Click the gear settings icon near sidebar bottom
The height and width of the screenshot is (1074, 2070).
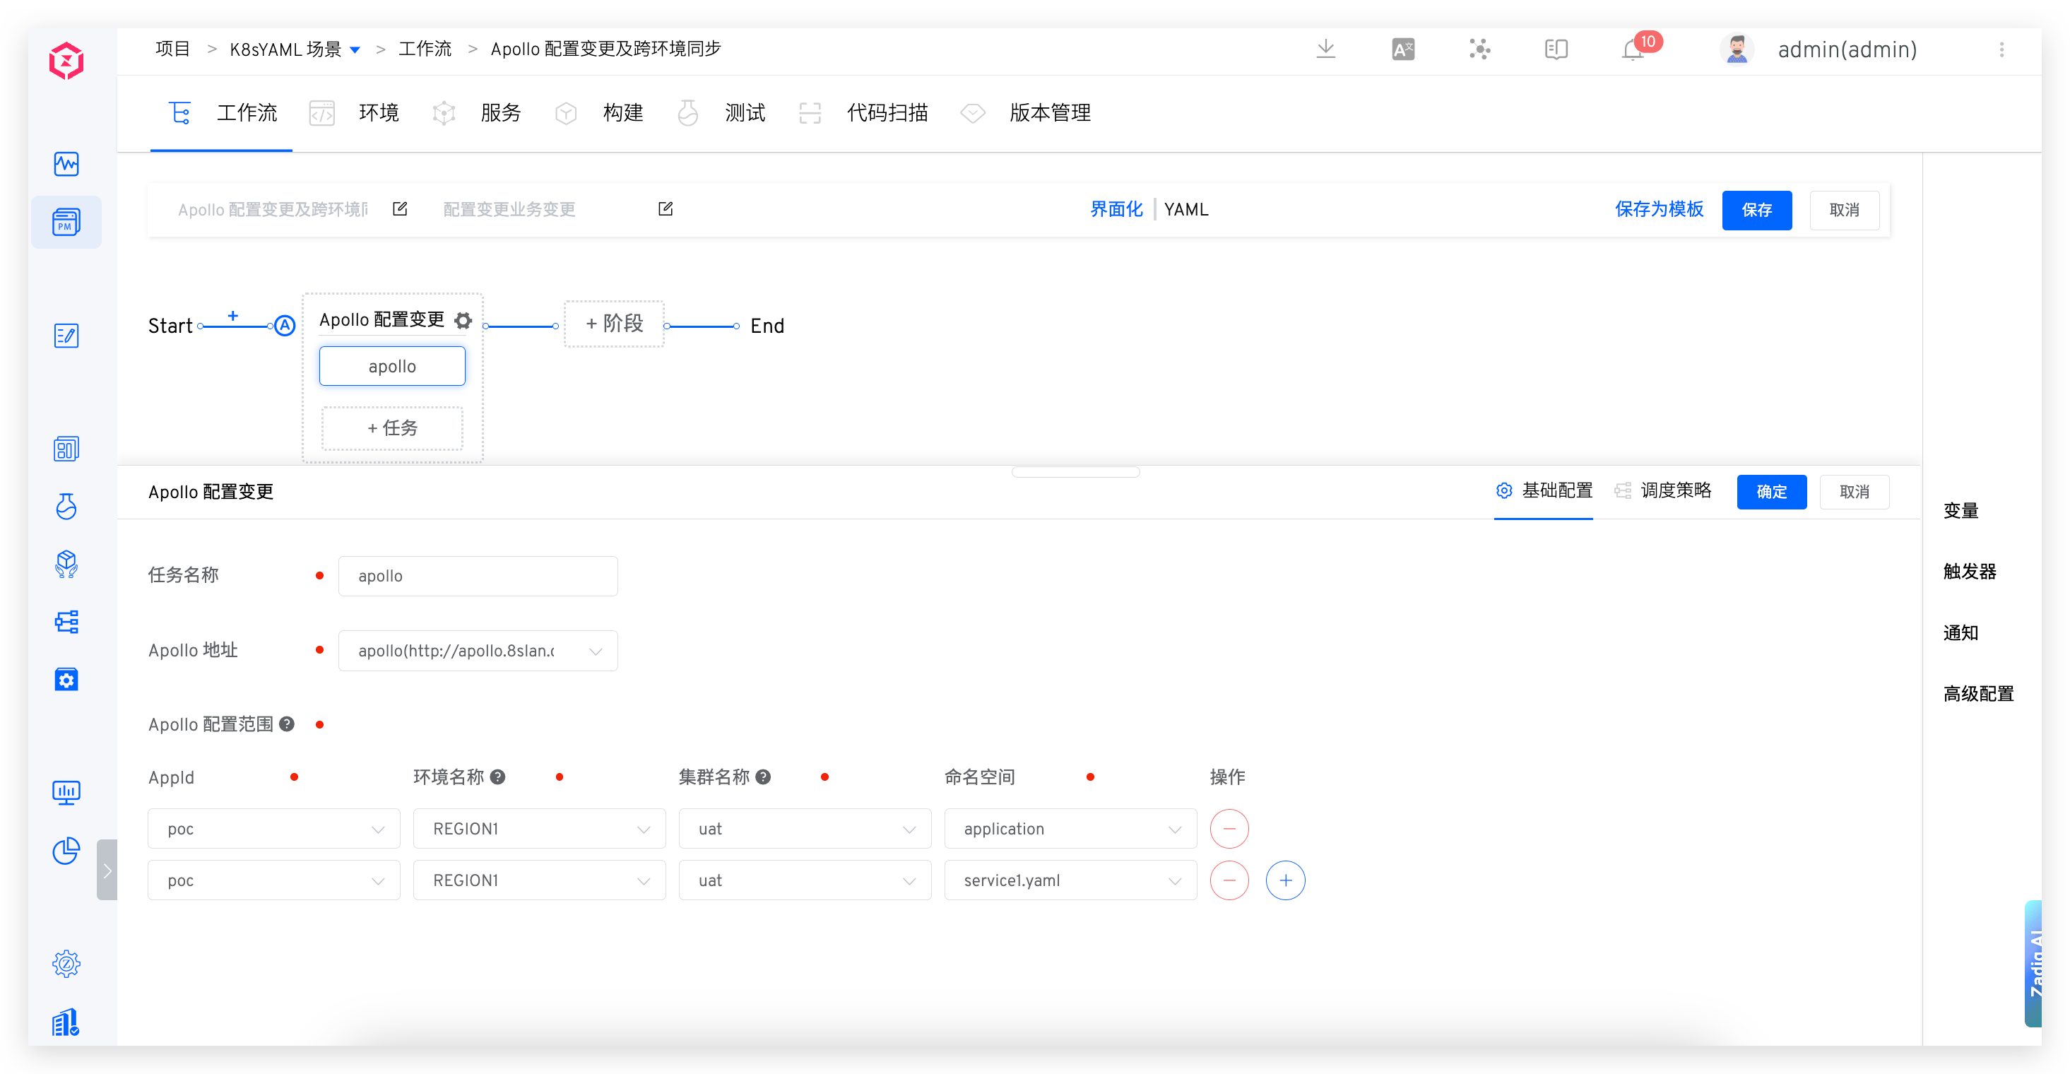66,964
